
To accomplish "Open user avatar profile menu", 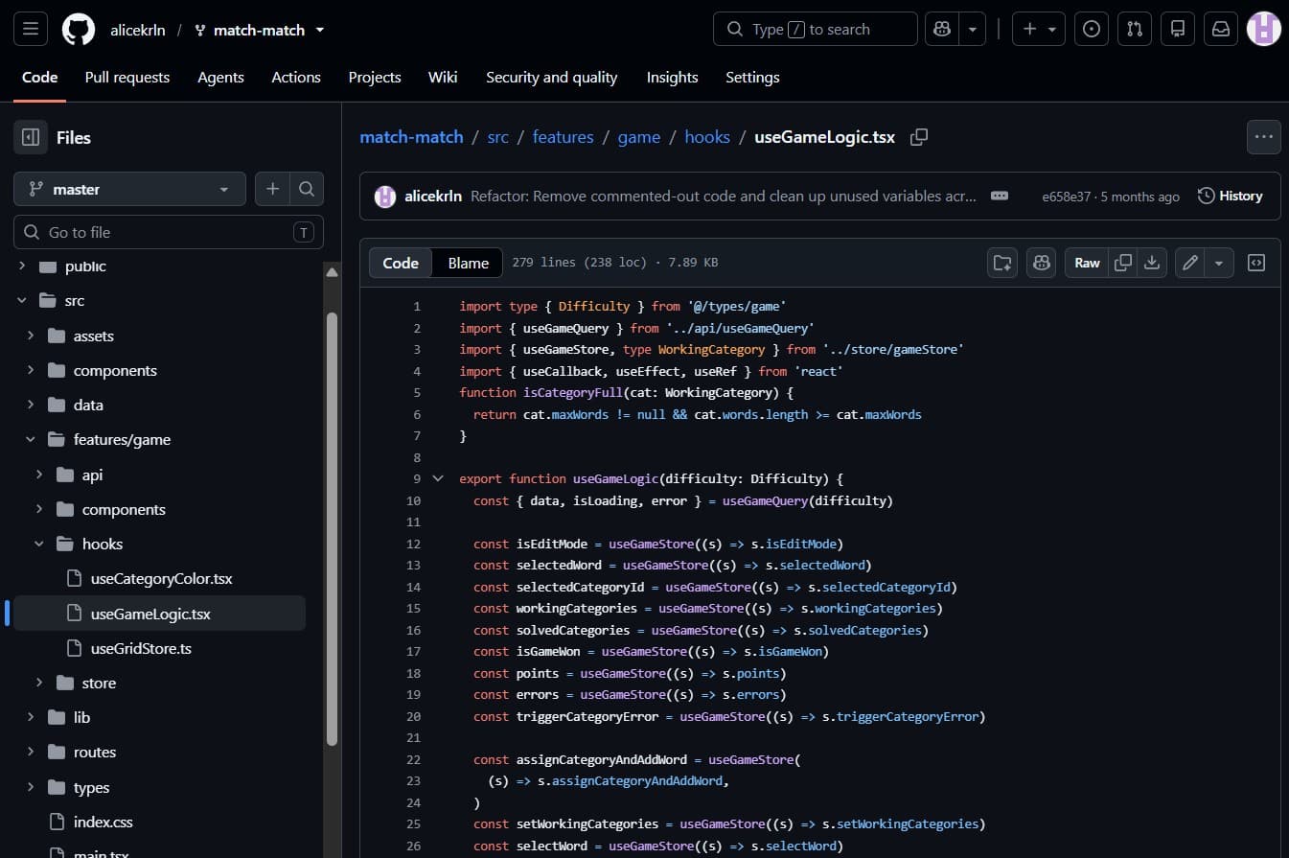I will [x=1263, y=30].
